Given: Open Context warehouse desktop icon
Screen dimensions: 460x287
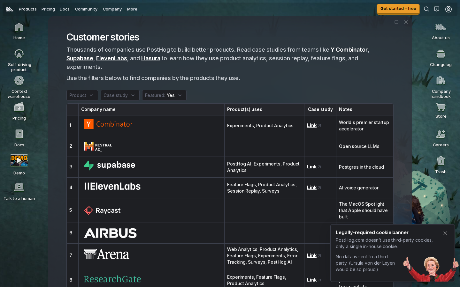Looking at the screenshot, I should (x=19, y=87).
